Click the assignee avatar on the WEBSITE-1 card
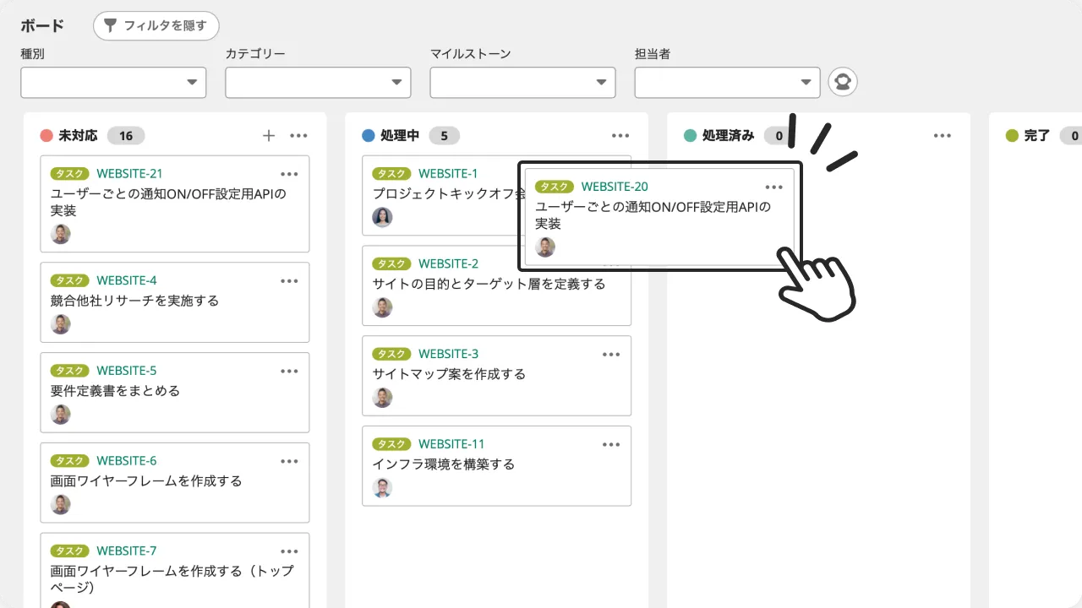This screenshot has width=1082, height=608. 382,217
